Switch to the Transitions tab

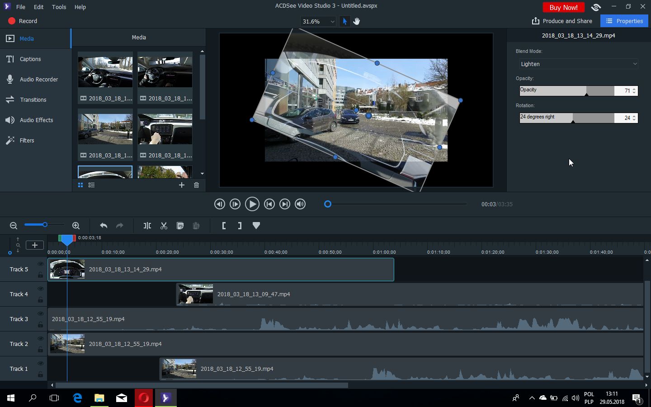[33, 99]
